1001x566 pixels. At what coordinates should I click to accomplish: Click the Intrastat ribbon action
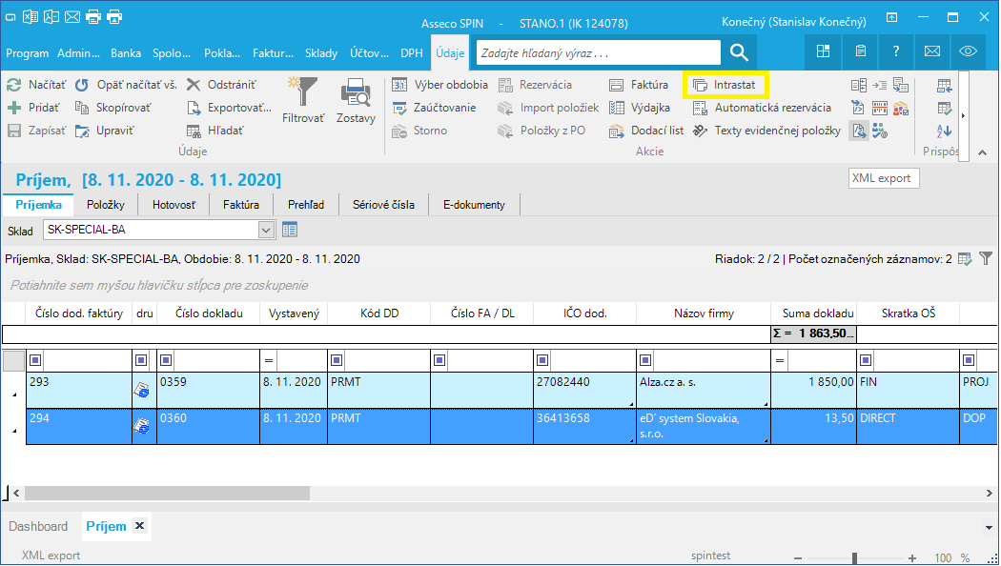pos(725,85)
